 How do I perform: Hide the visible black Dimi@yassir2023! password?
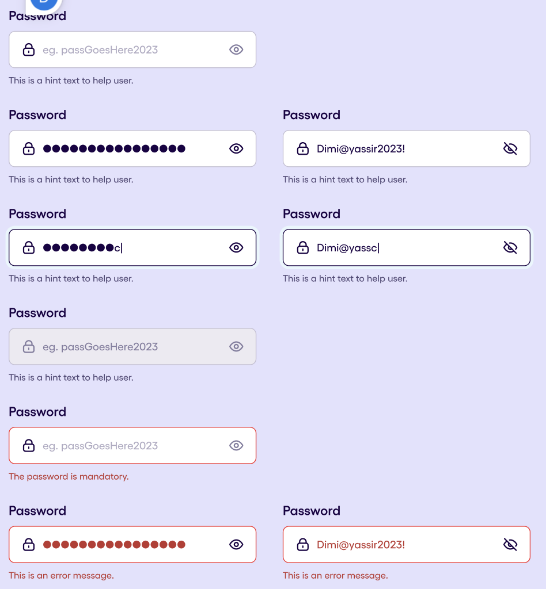(510, 149)
